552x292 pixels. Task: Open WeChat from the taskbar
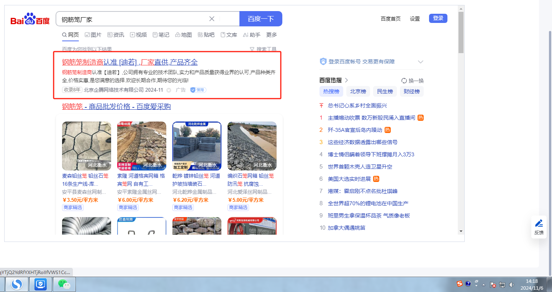pos(64,284)
